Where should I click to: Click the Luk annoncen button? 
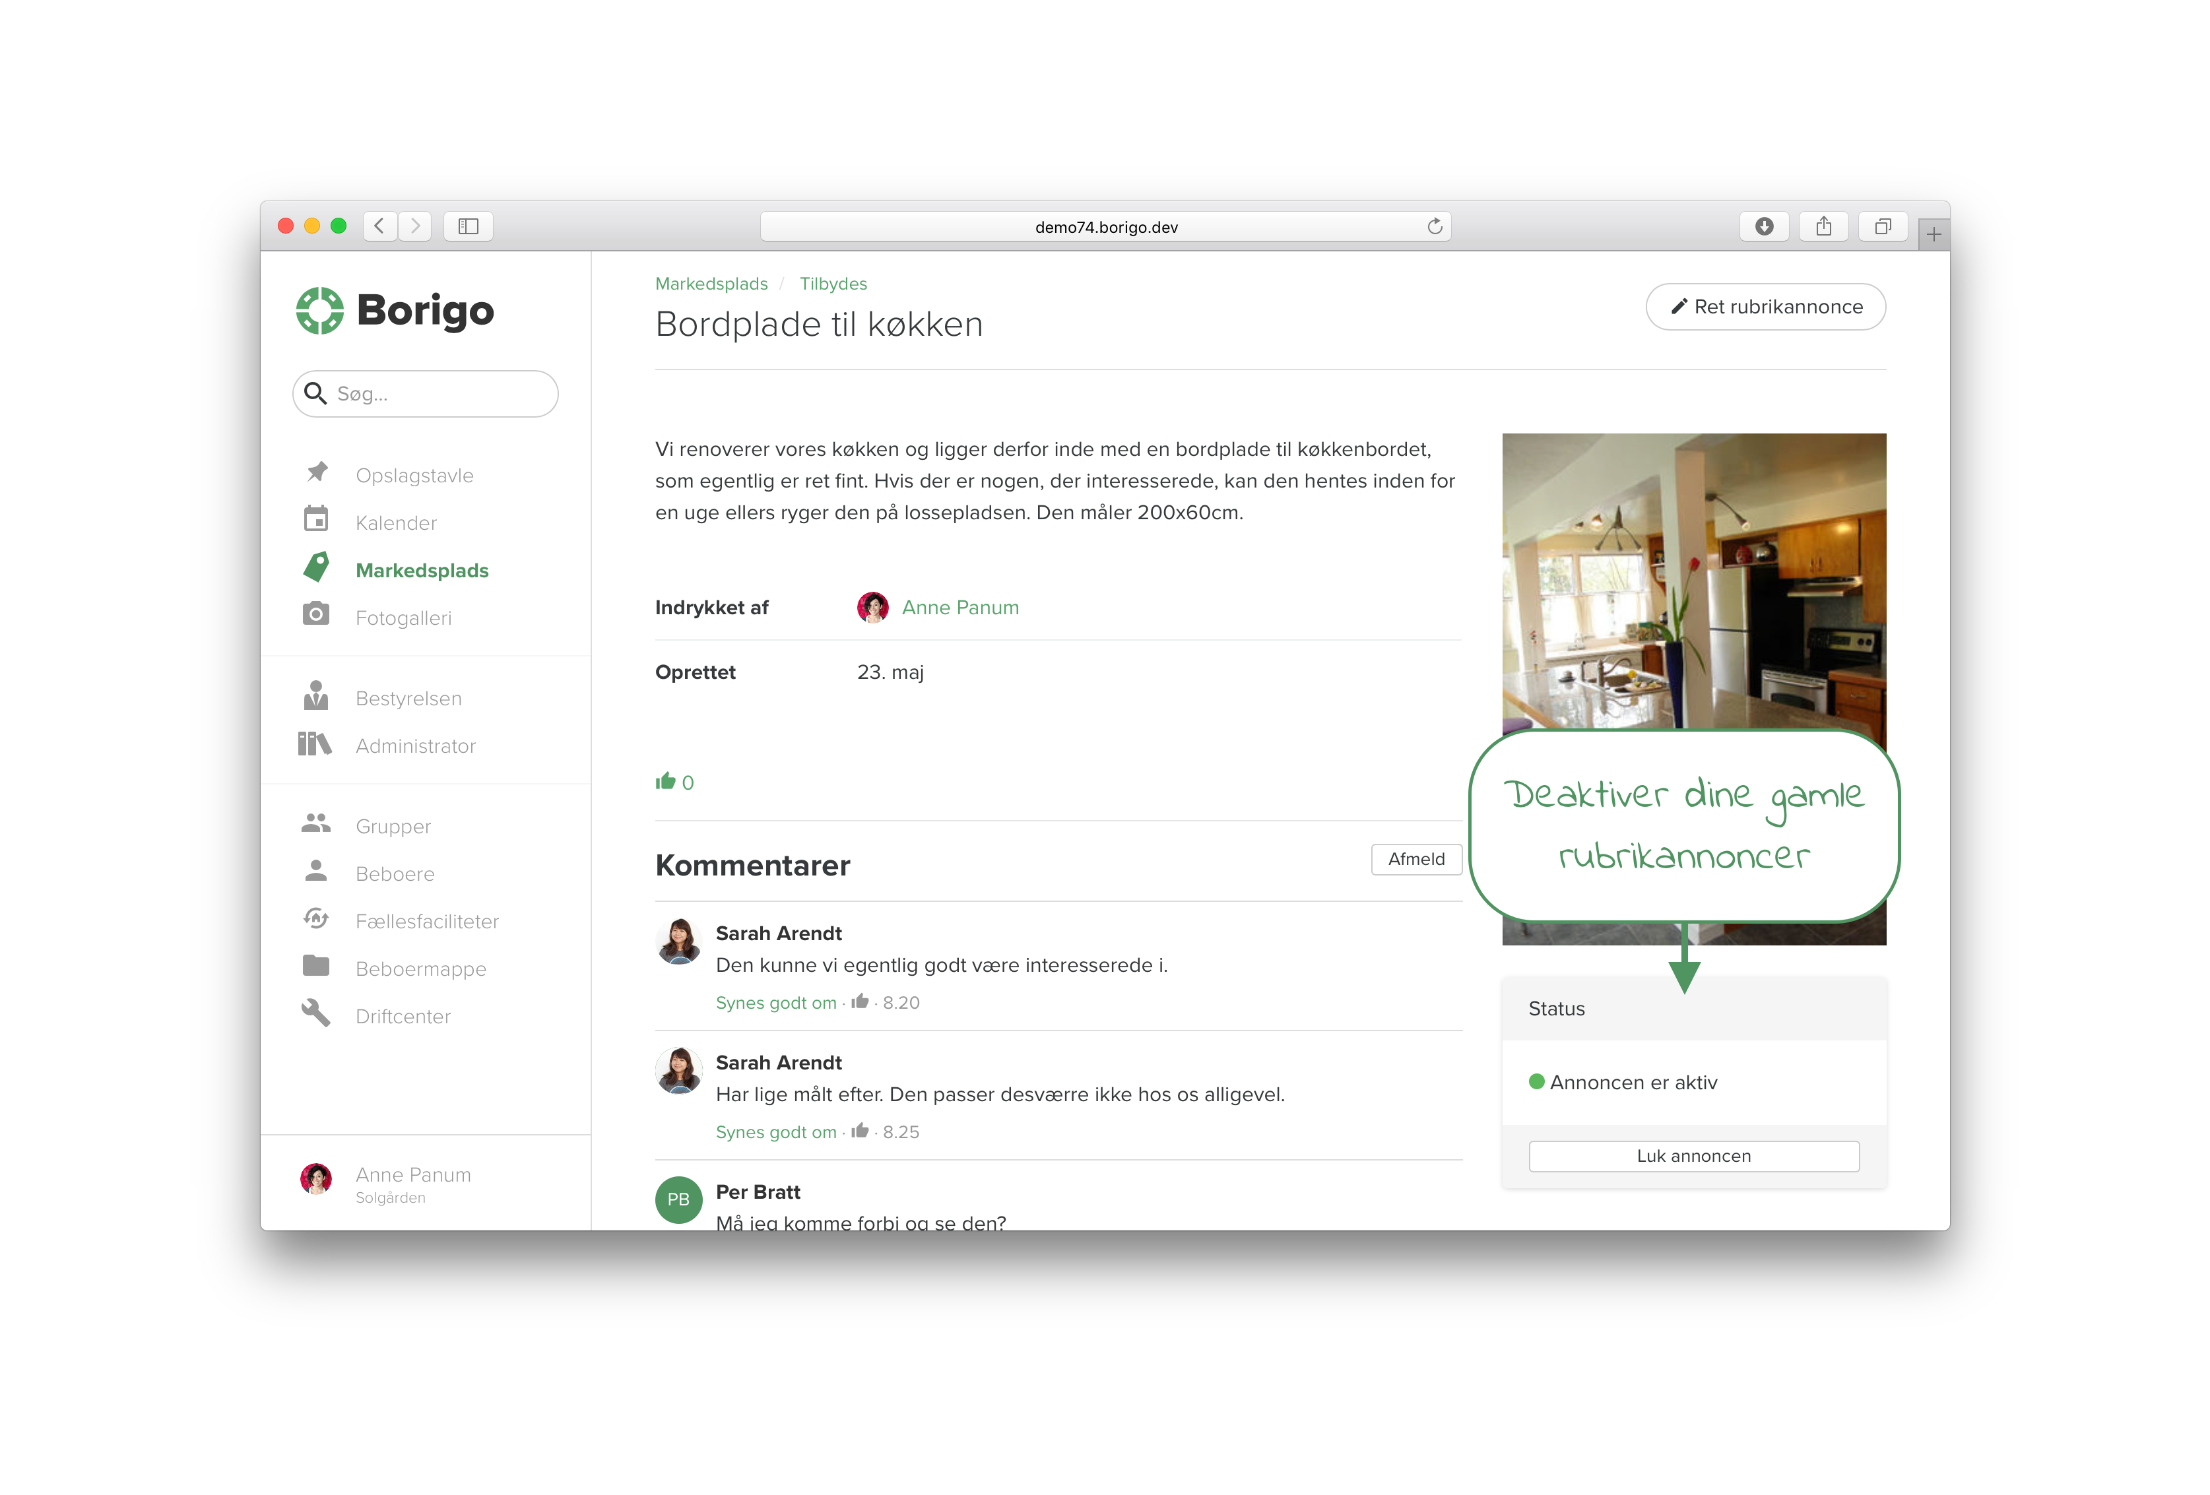1694,1155
